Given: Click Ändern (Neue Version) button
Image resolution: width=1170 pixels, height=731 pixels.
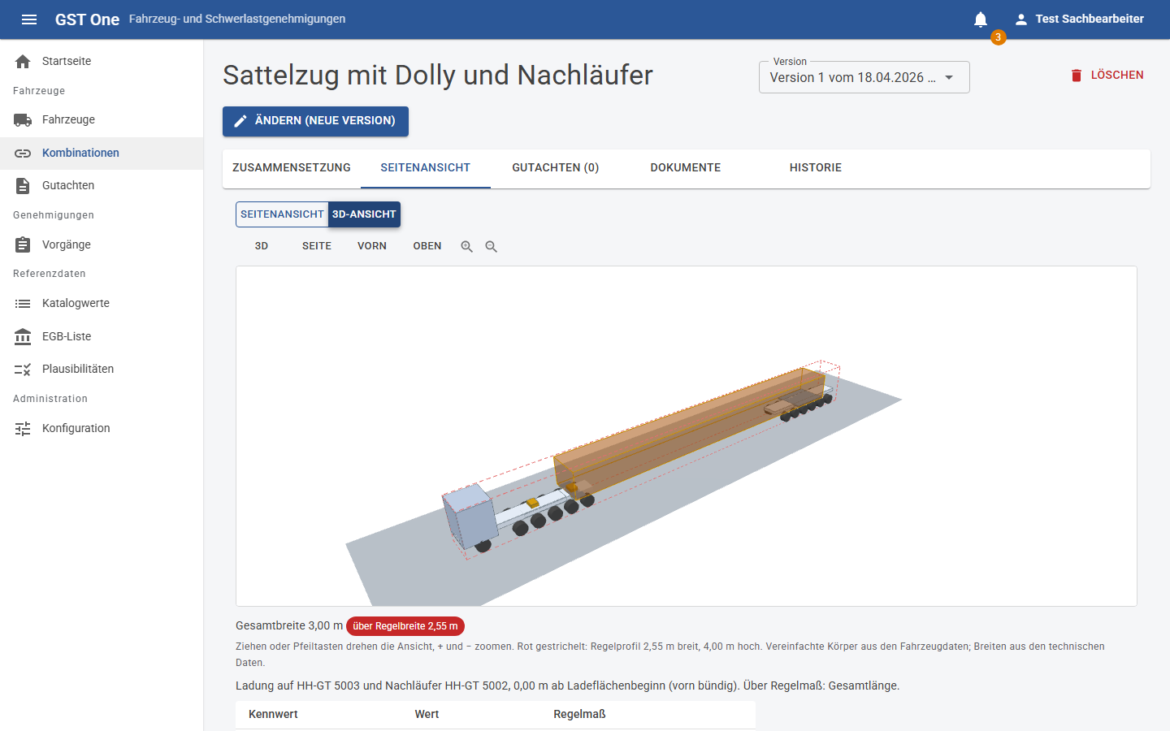Looking at the screenshot, I should (315, 121).
